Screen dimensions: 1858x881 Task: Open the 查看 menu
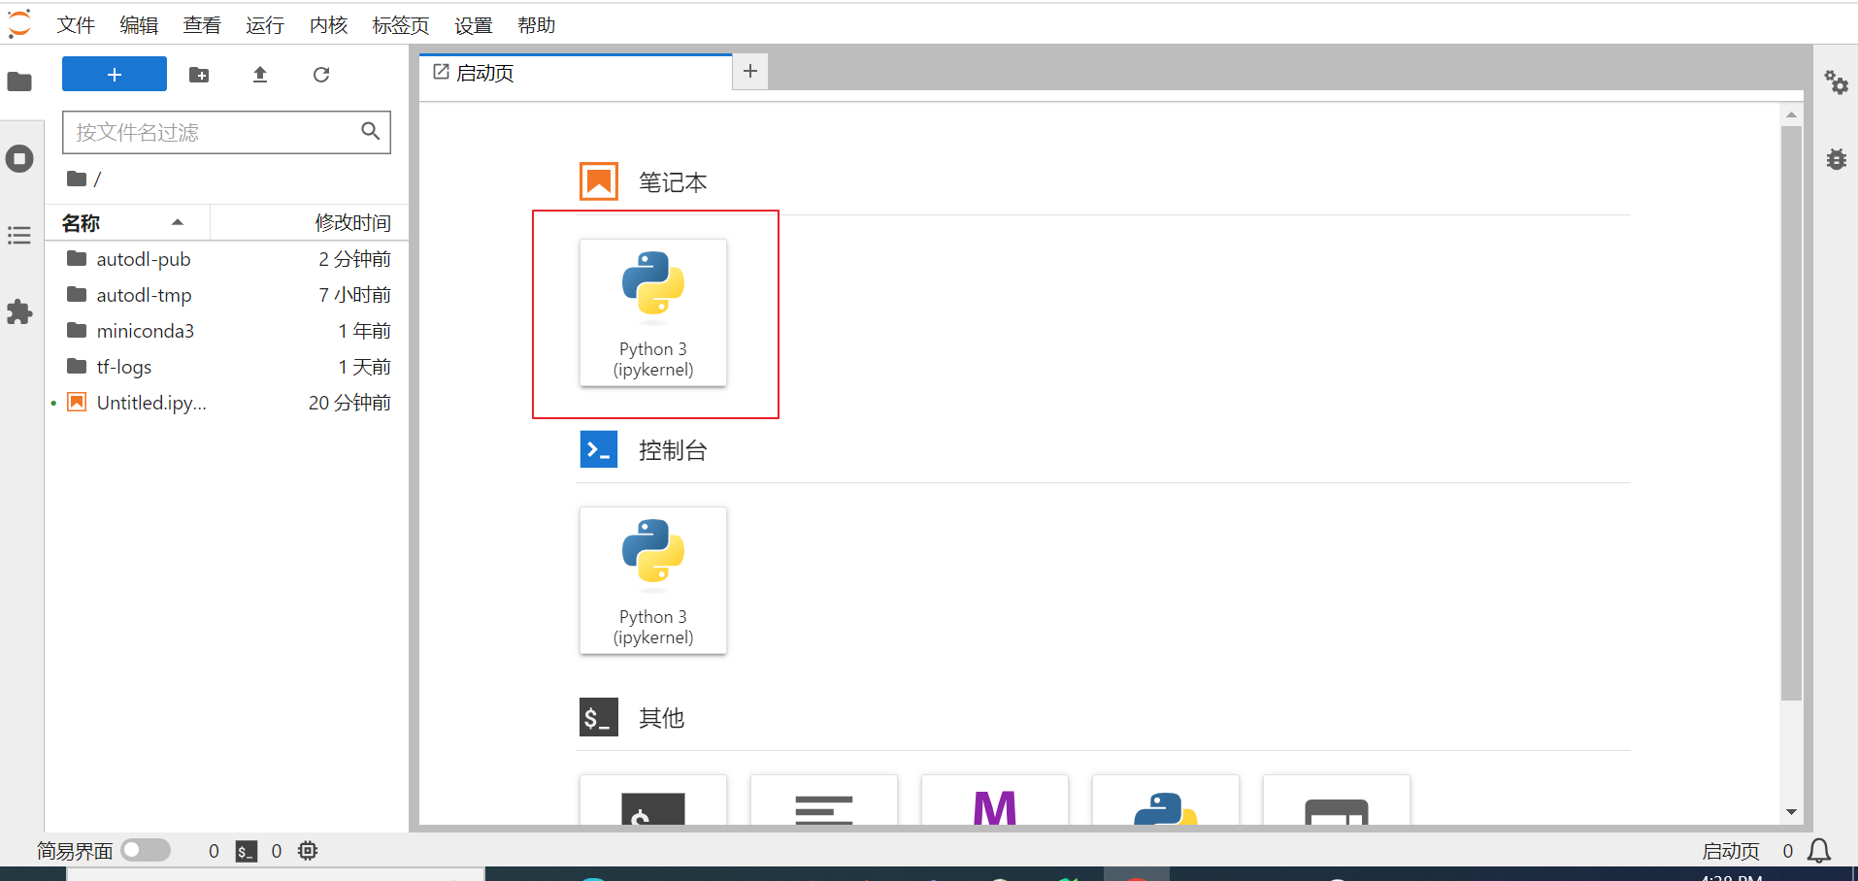[x=202, y=25]
